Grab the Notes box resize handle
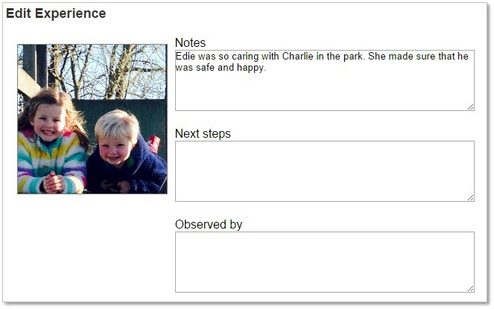Screen dimensions: 494x309 pyautogui.click(x=471, y=107)
